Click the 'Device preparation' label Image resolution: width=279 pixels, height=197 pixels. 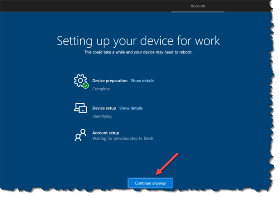(110, 81)
